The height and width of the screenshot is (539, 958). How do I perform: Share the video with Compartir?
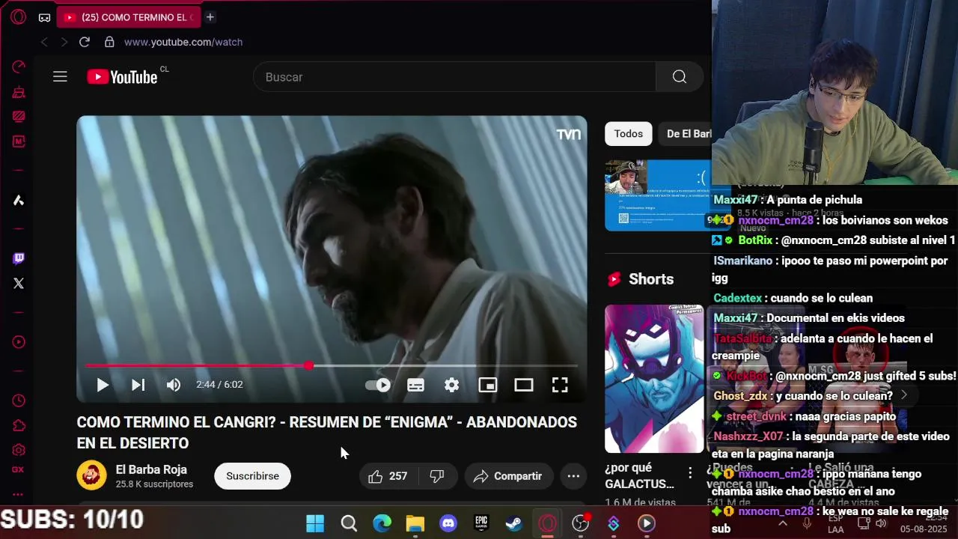(509, 476)
